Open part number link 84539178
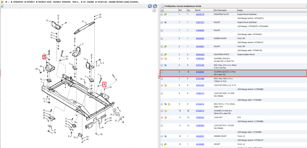 click(x=200, y=14)
